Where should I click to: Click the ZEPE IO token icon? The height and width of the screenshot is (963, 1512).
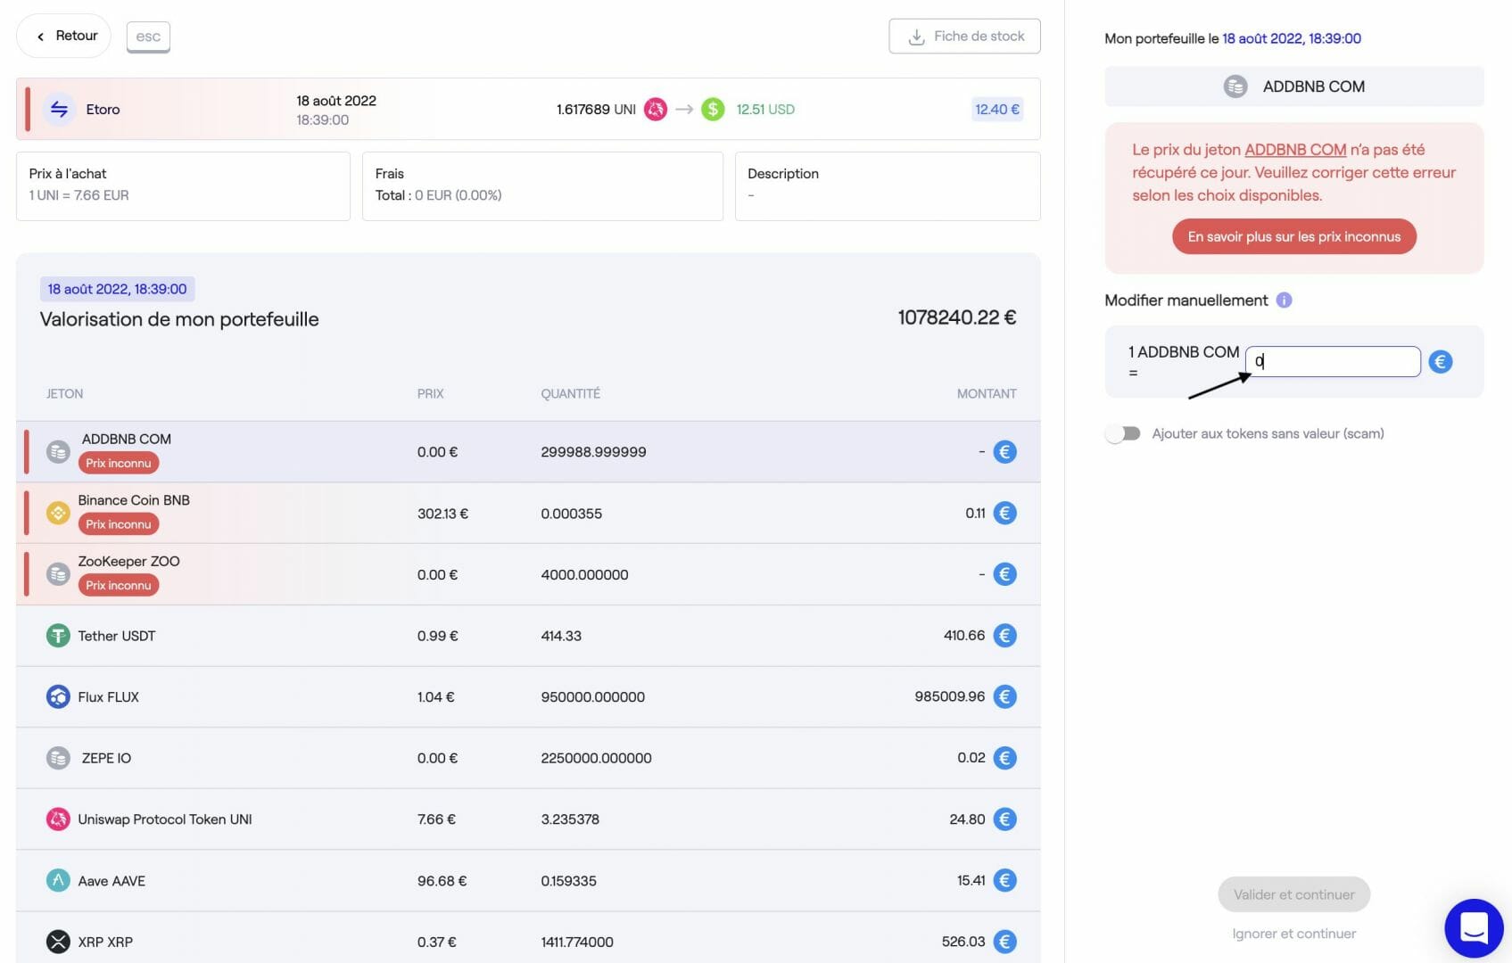pos(58,758)
